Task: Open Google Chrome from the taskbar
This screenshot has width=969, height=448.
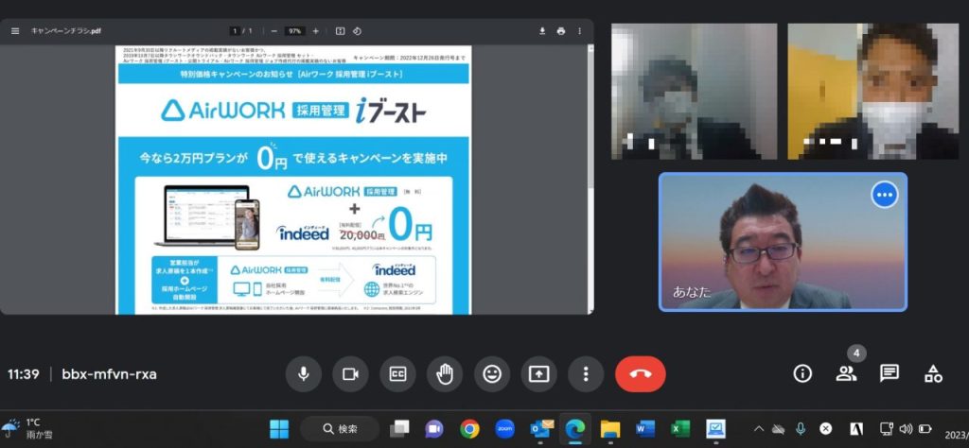Action: [x=469, y=428]
